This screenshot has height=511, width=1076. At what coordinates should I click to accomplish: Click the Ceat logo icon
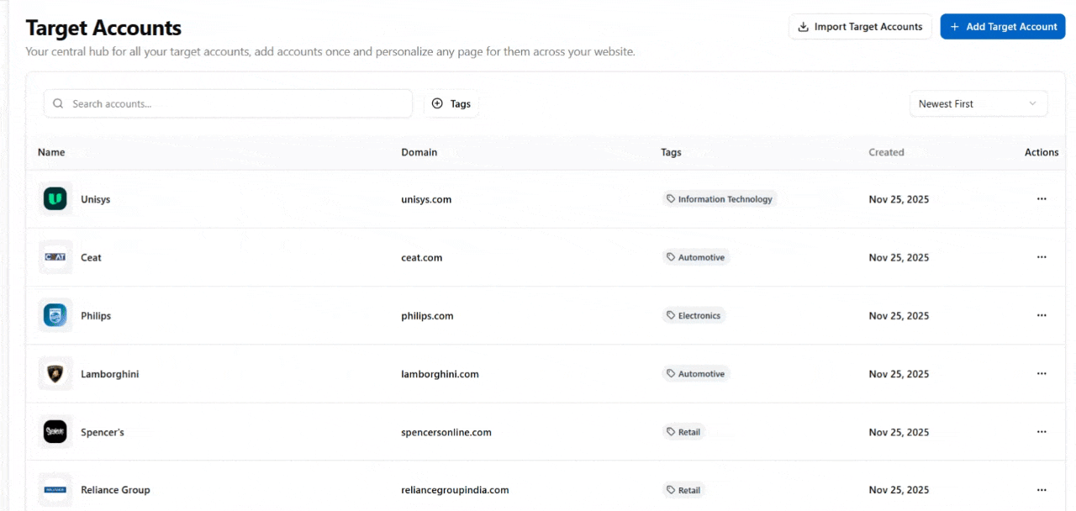pos(55,257)
